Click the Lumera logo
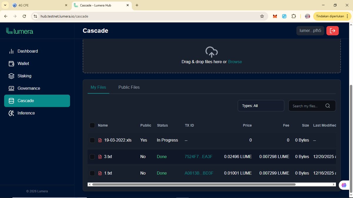Image resolution: width=353 pixels, height=198 pixels. (x=20, y=31)
